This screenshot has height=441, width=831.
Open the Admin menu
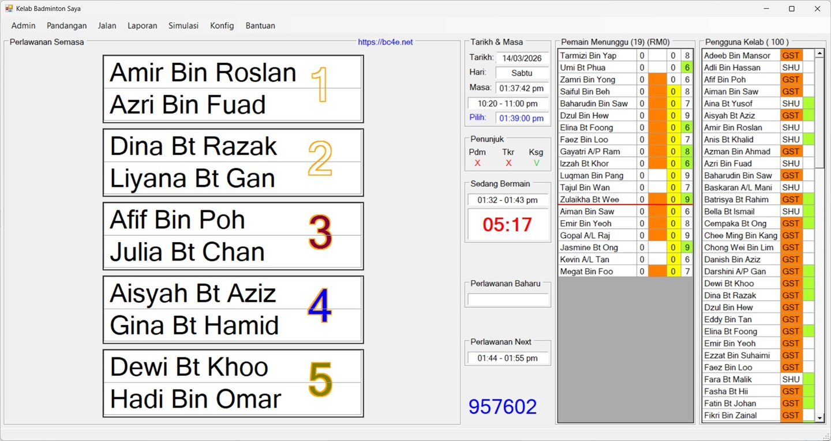tap(23, 25)
